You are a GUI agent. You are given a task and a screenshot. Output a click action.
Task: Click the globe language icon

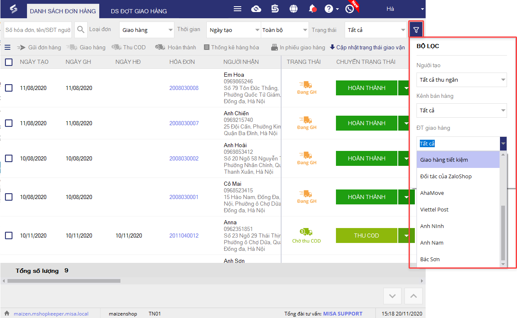point(294,9)
